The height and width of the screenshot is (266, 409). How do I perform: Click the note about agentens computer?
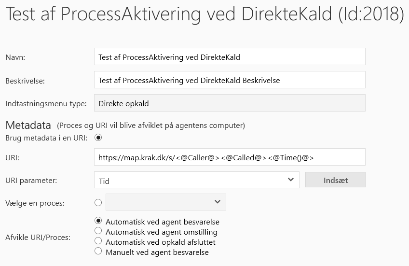coord(151,126)
